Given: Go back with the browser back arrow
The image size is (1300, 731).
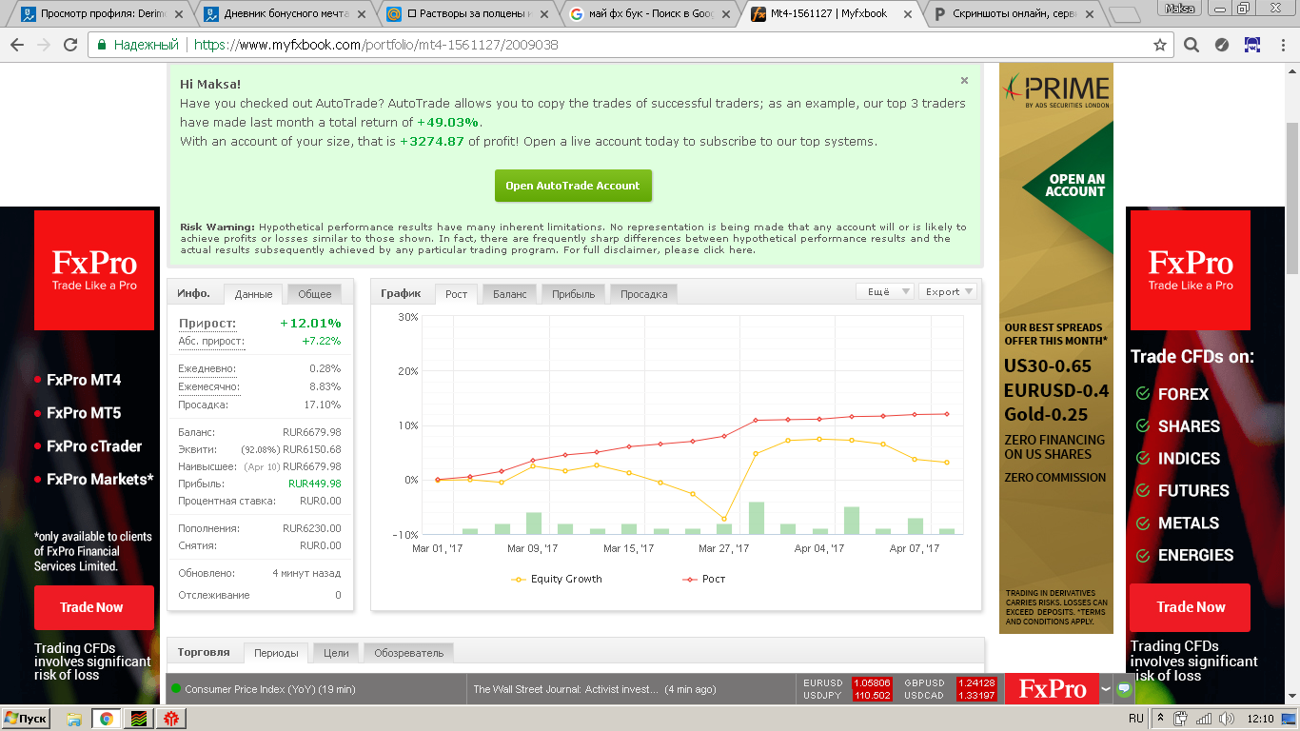Looking at the screenshot, I should [x=17, y=45].
